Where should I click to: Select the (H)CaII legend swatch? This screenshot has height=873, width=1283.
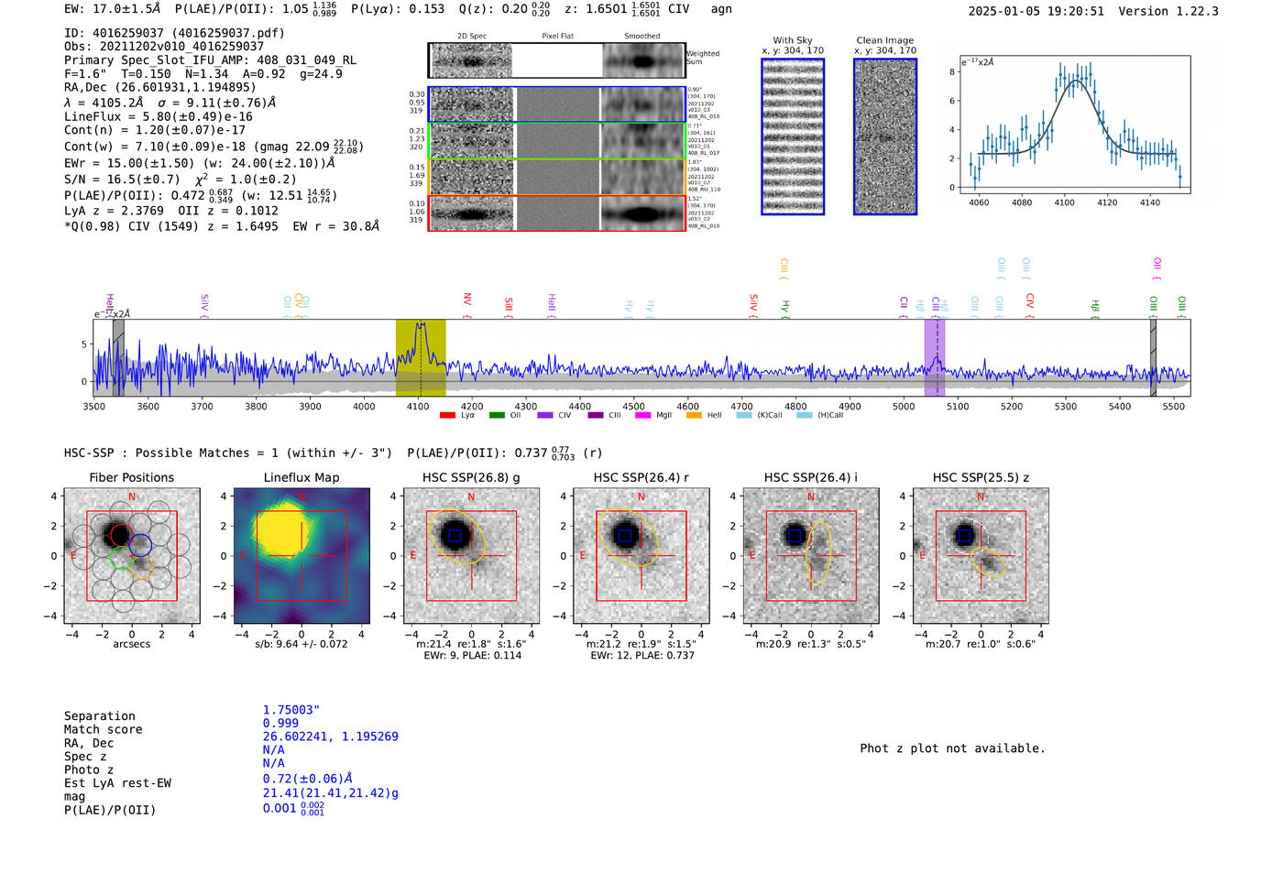804,415
